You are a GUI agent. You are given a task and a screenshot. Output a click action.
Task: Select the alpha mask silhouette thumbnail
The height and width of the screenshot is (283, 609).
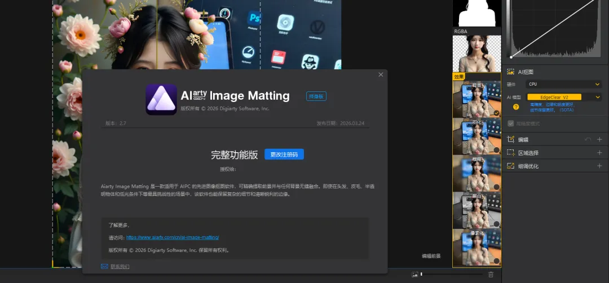[476, 13]
